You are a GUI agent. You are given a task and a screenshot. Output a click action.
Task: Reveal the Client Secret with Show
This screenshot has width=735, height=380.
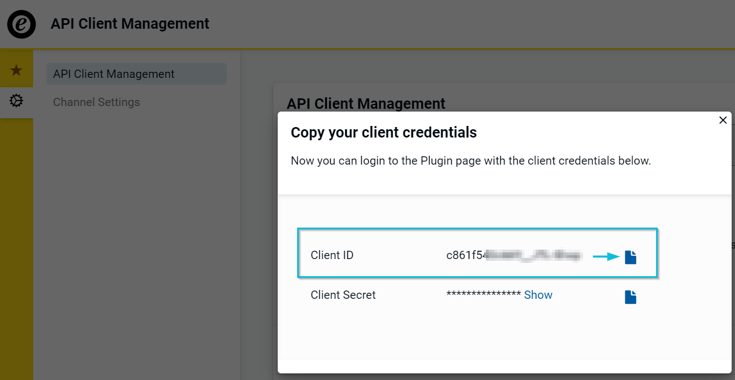coord(538,295)
